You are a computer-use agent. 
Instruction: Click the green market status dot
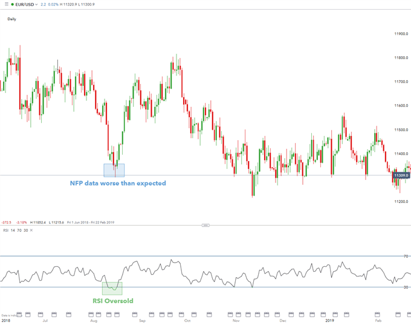pyautogui.click(x=12, y=4)
